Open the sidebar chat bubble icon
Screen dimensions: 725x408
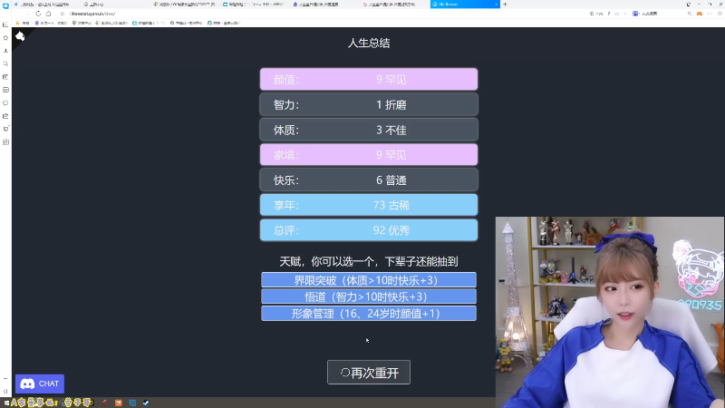5,102
